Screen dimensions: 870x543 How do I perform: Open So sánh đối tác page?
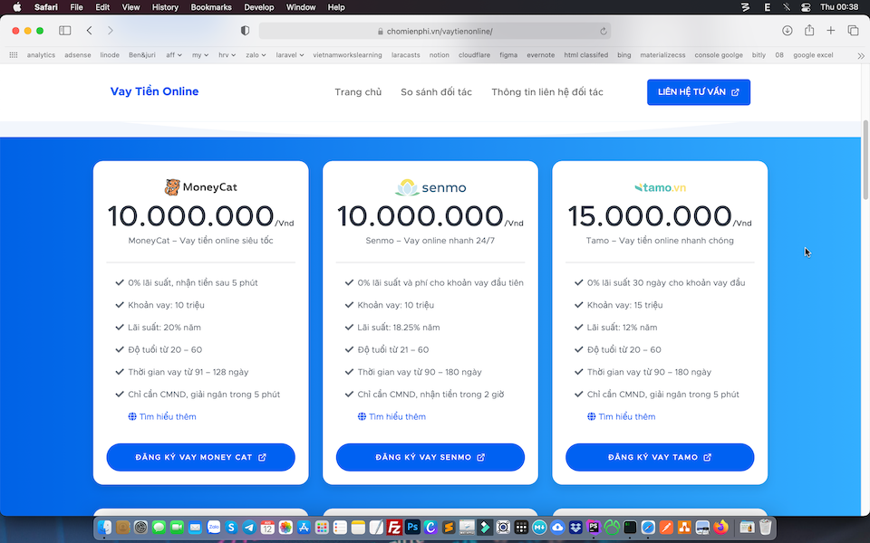(436, 92)
